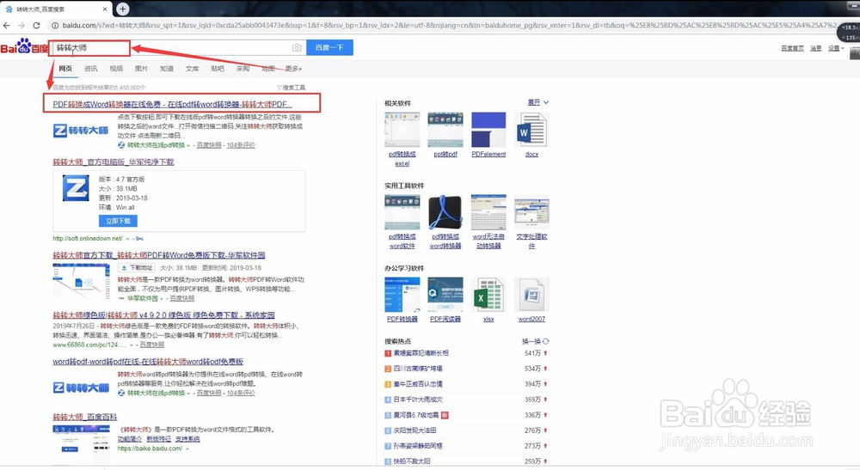Open the 转转大师_百度百科 result thumbnail
This screenshot has height=470, width=860.
tap(81, 443)
